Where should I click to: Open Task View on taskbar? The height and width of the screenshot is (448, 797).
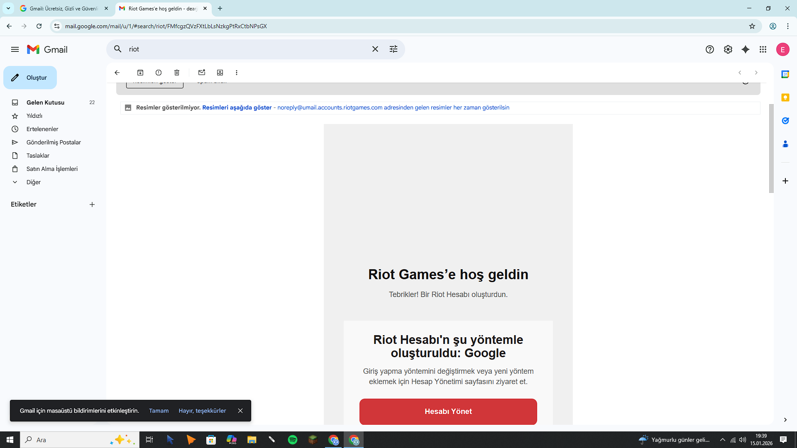tap(149, 440)
